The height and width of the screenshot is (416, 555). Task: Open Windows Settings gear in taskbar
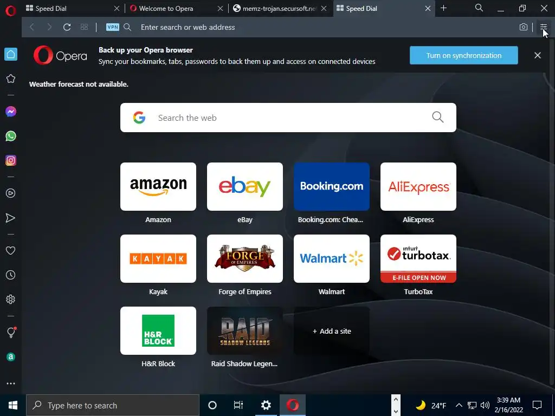pos(266,405)
